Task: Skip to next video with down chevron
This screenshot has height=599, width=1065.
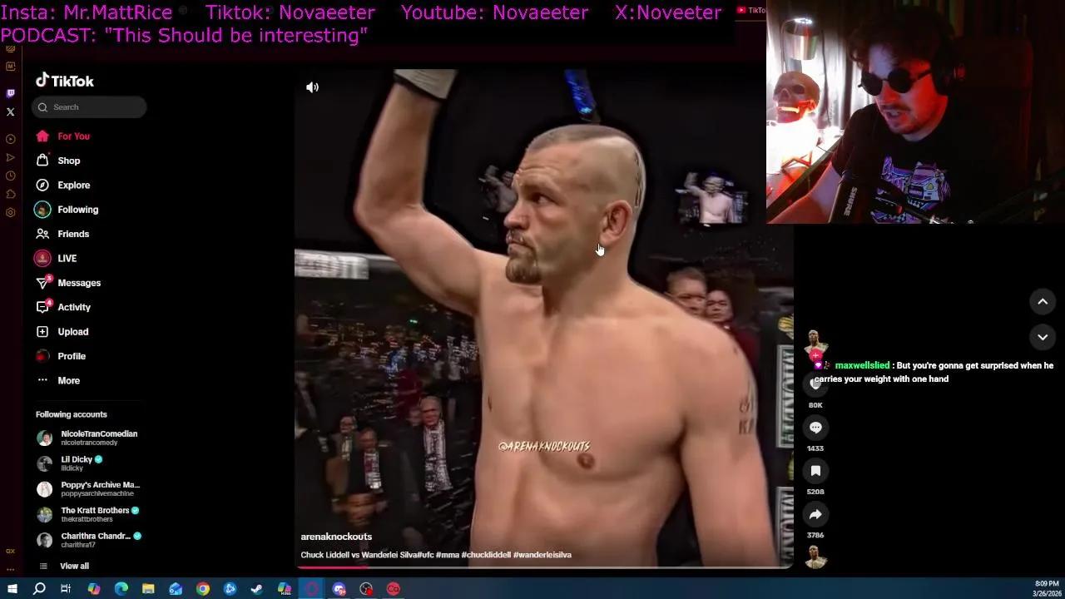Action: tap(1043, 337)
